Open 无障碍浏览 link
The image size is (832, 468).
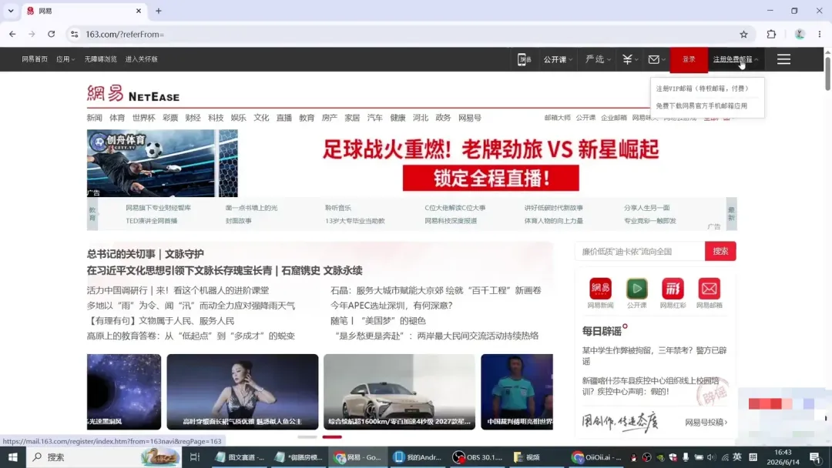pyautogui.click(x=100, y=59)
